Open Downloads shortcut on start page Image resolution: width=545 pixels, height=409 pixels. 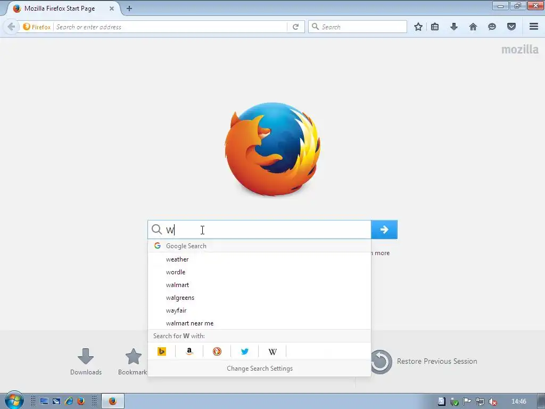pos(86,362)
